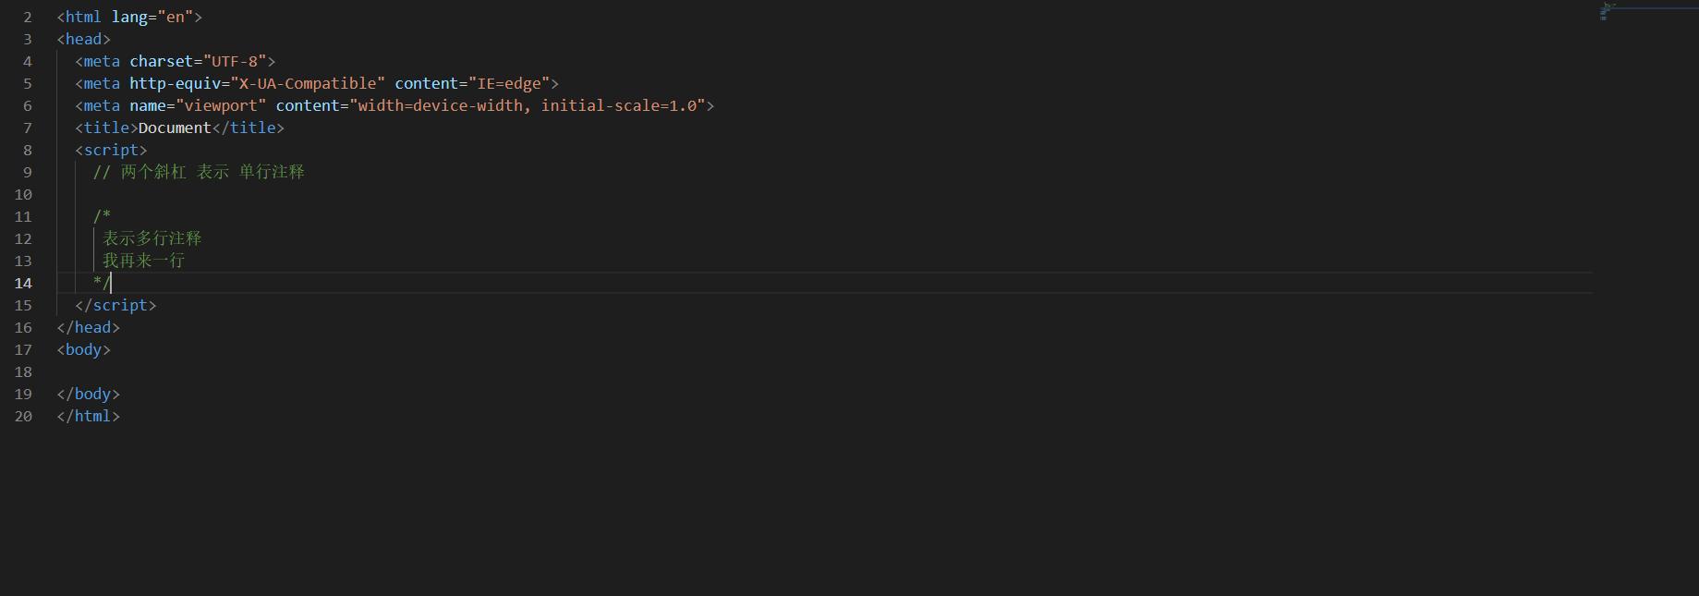Click the closing script tag on line 15
Image resolution: width=1699 pixels, height=596 pixels.
(x=115, y=305)
